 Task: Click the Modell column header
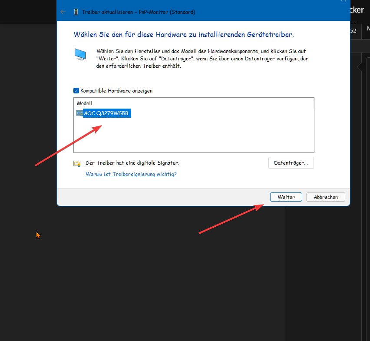coord(85,103)
